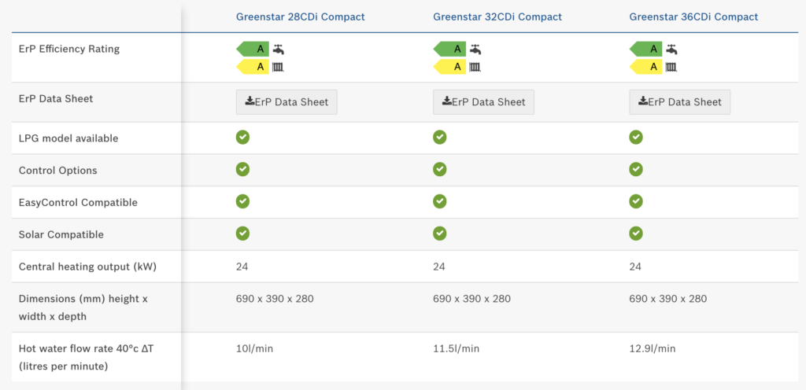This screenshot has height=390, width=806.
Task: Click green hot water A rating for 36CDi
Action: (x=645, y=50)
